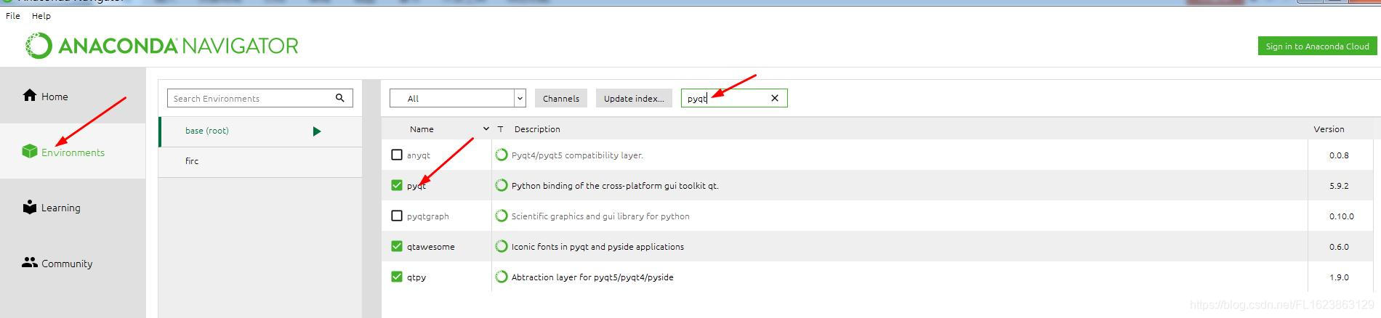Click the Update index... button
The width and height of the screenshot is (1381, 318).
634,98
